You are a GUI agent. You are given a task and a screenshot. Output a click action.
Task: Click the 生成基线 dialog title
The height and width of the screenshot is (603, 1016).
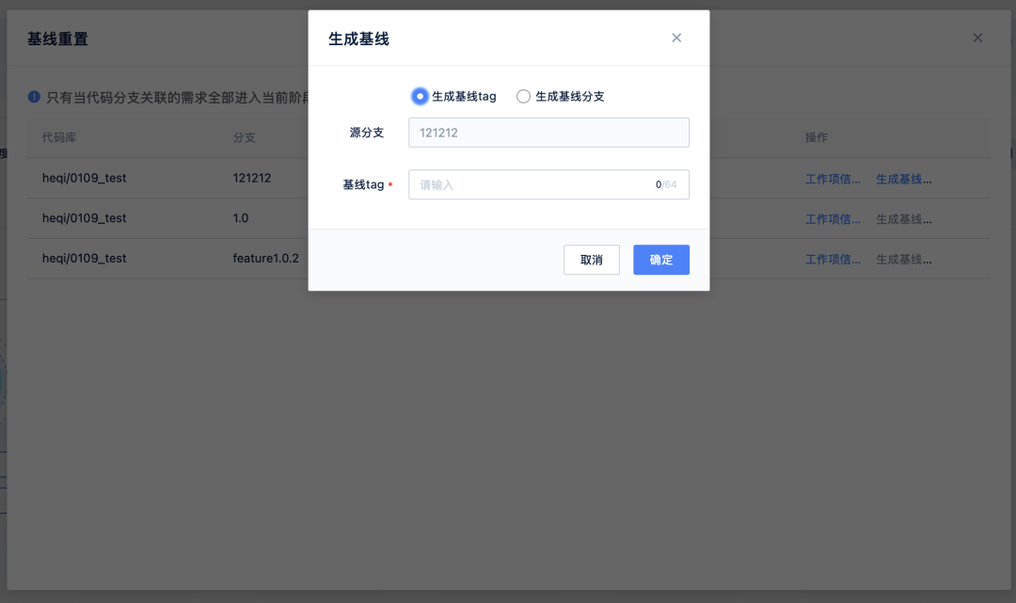(359, 39)
